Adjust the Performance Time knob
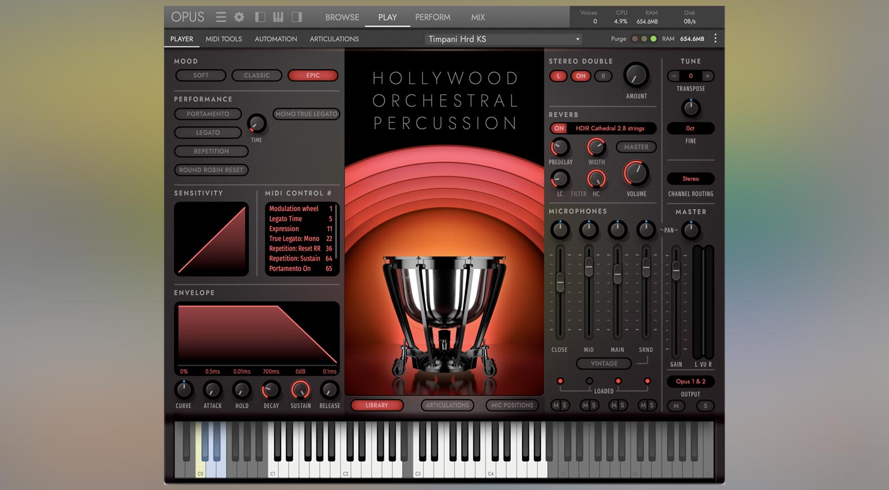Viewport: 889px width, 490px height. point(256,123)
